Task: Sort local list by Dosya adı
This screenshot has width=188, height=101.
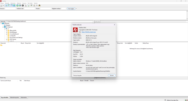Action: click(8, 43)
